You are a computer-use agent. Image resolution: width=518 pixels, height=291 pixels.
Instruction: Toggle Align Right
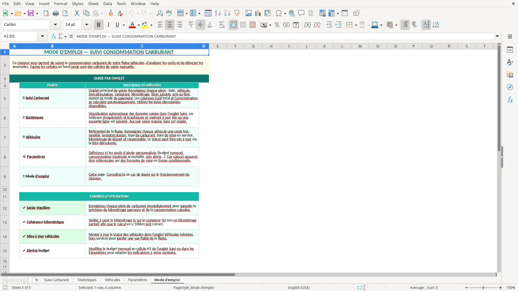pyautogui.click(x=179, y=25)
